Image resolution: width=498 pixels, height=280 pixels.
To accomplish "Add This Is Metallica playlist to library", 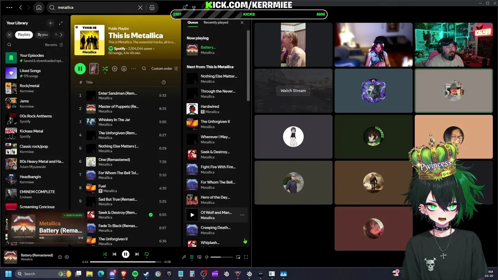I will (114, 68).
